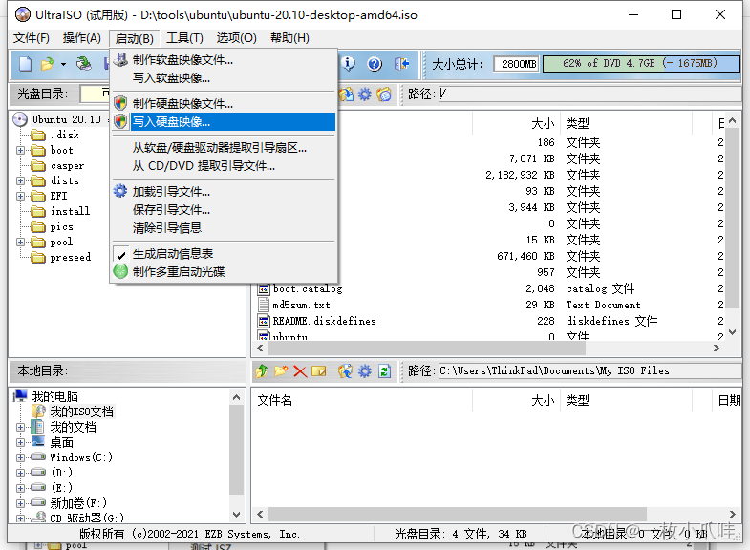Click the image pane folder label icon
The height and width of the screenshot is (550, 750).
click(384, 95)
